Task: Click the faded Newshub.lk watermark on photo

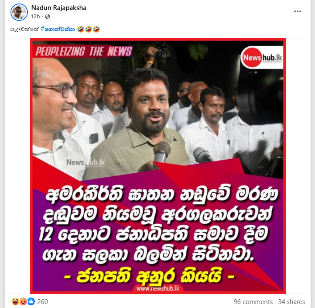Action: (x=86, y=162)
